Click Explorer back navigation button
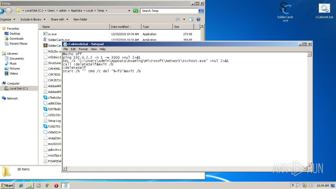This screenshot has height=189, width=336. point(2,11)
